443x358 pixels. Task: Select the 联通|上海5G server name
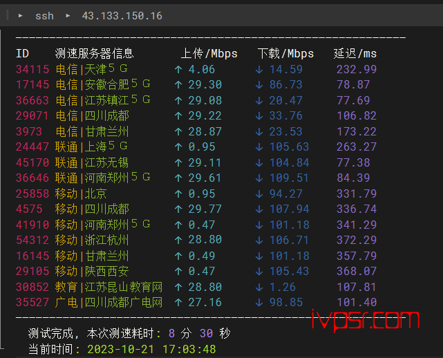(x=91, y=147)
